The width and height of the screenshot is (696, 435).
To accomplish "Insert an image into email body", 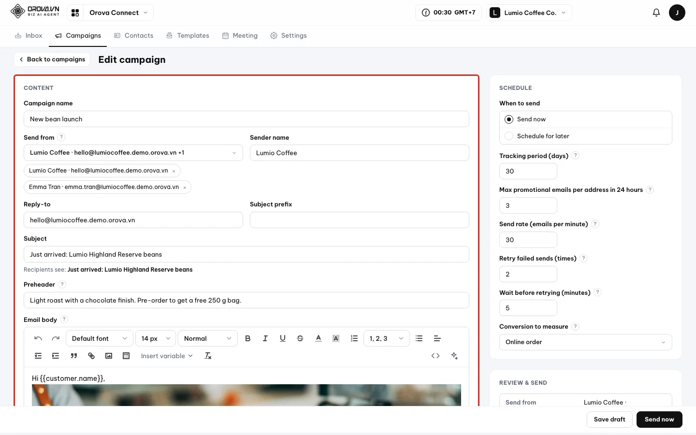I will coord(109,356).
